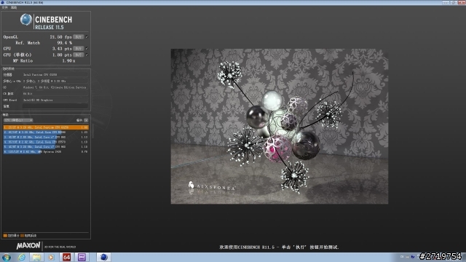
Task: Click the processor name field Intel Pentium
Action: (x=55, y=74)
